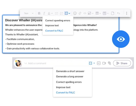Click the AI assistant sparkle icon in editor toolbar
Viewport: 136px width, 106px height.
[x=66, y=13]
